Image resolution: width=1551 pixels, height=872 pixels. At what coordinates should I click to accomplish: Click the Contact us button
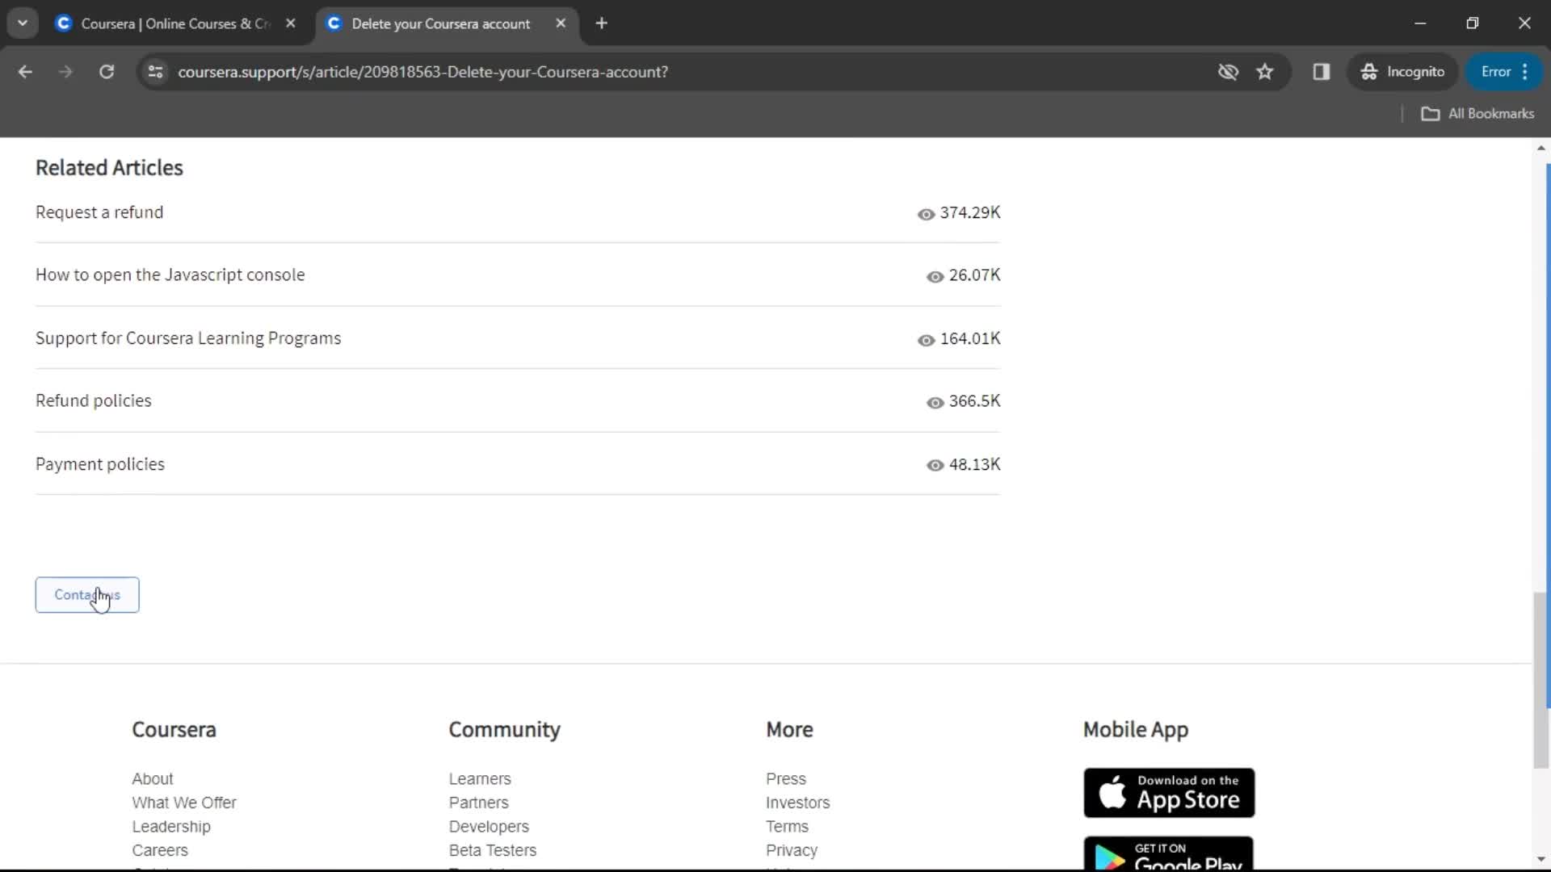[87, 595]
